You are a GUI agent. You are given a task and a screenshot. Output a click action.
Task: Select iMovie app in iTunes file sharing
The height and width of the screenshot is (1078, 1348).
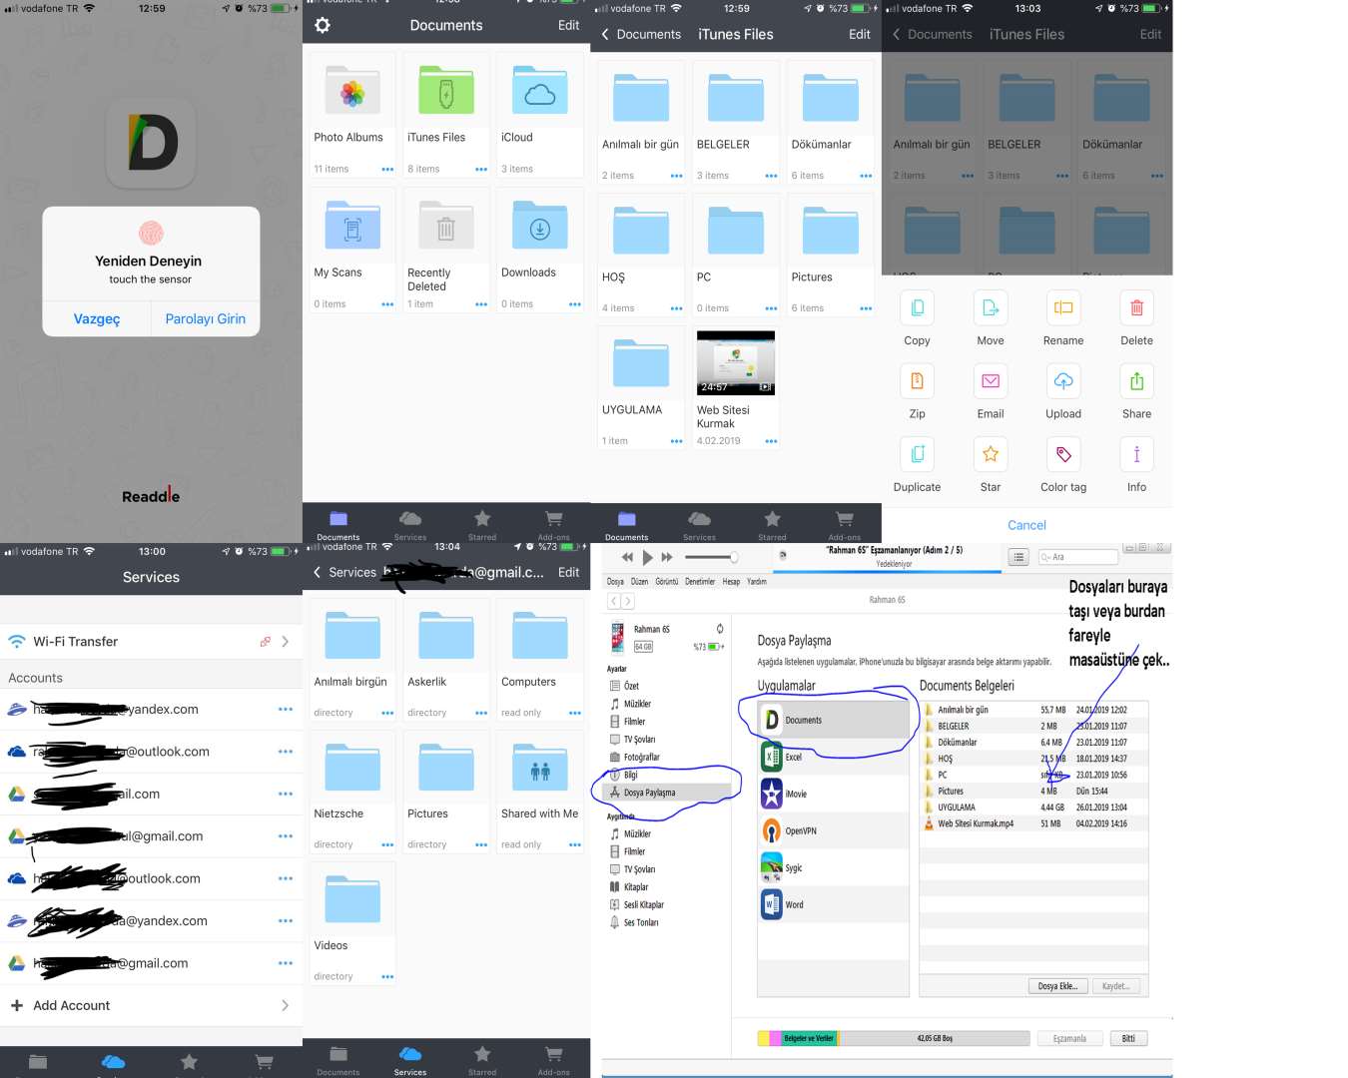coord(835,794)
